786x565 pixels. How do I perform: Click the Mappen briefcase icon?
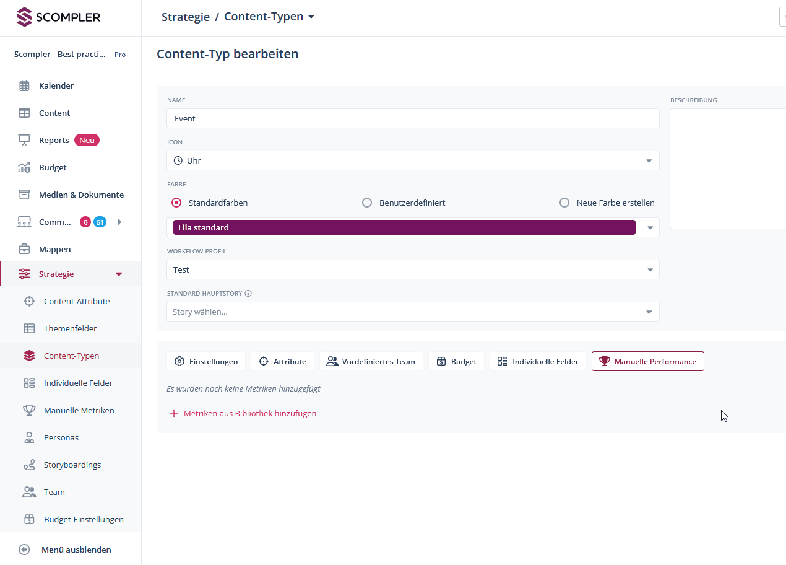[x=24, y=249]
